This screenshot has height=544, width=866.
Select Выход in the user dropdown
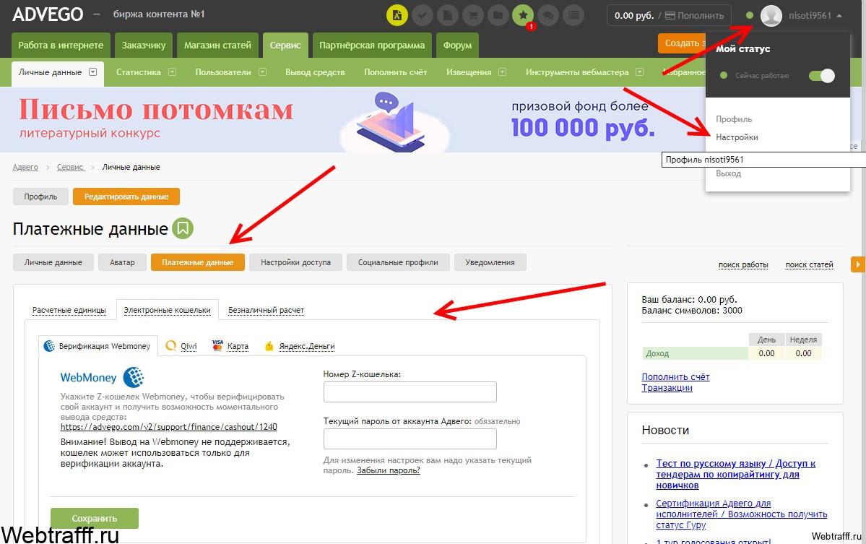[729, 173]
